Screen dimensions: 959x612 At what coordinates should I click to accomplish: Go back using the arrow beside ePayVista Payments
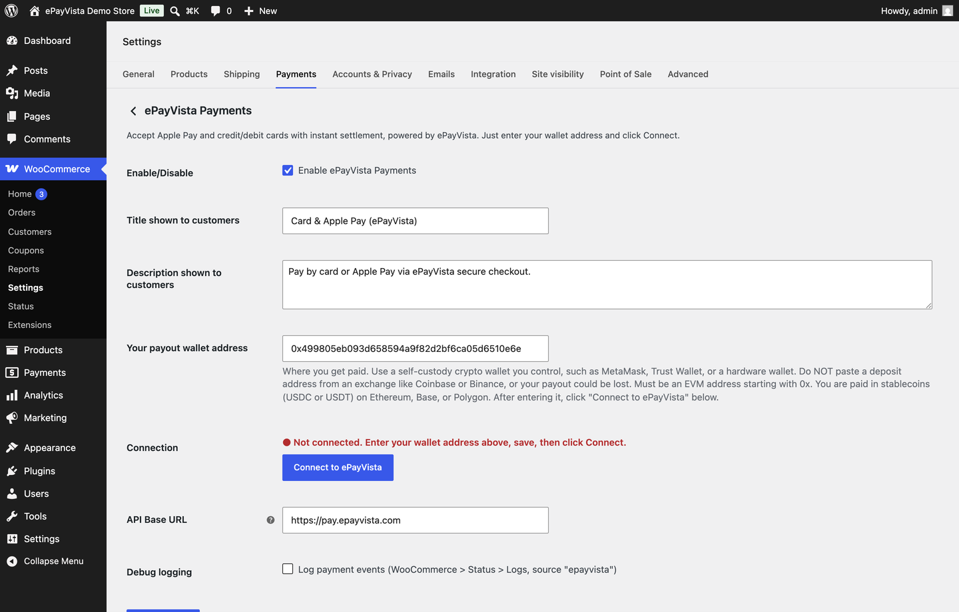point(133,111)
